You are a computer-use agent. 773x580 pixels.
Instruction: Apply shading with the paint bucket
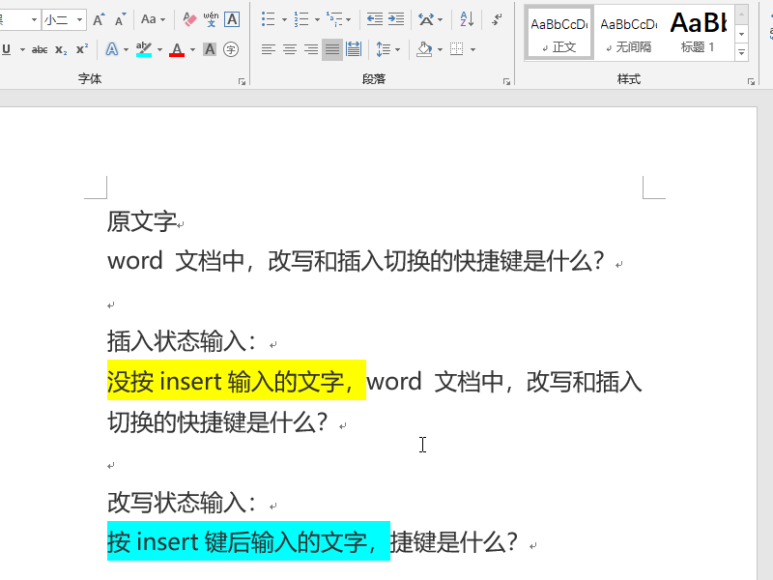424,49
